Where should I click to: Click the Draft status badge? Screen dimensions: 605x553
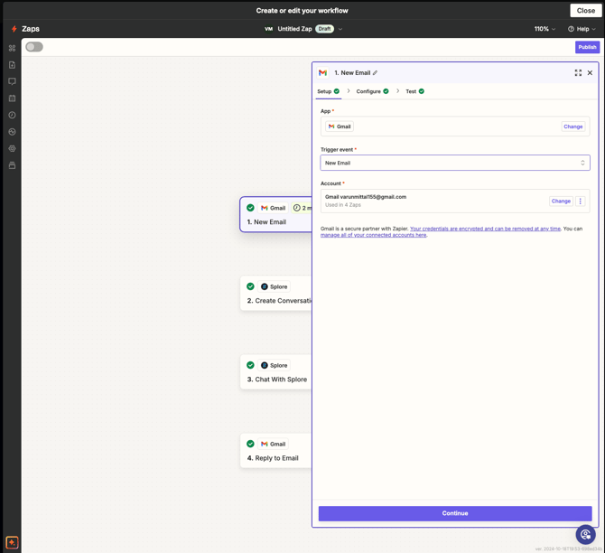tap(324, 29)
